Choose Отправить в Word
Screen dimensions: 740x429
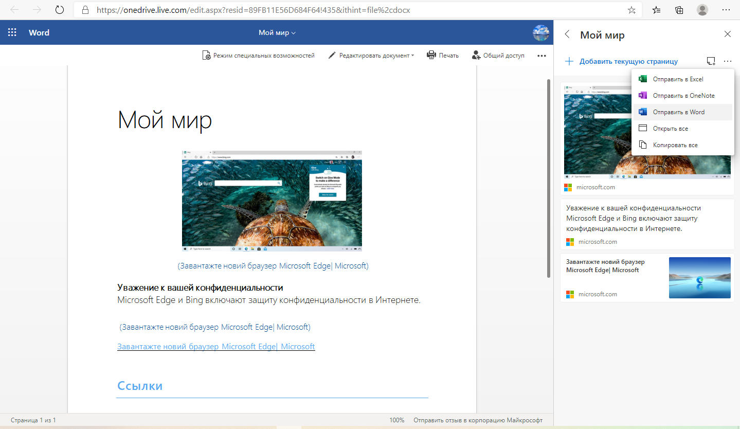(682, 112)
